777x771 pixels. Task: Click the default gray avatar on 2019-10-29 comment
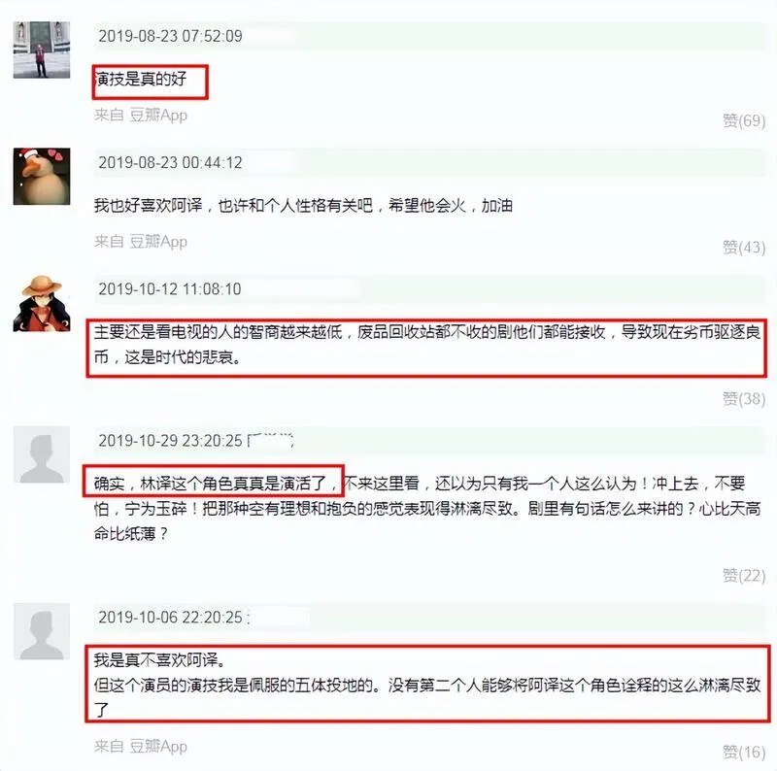tap(42, 454)
